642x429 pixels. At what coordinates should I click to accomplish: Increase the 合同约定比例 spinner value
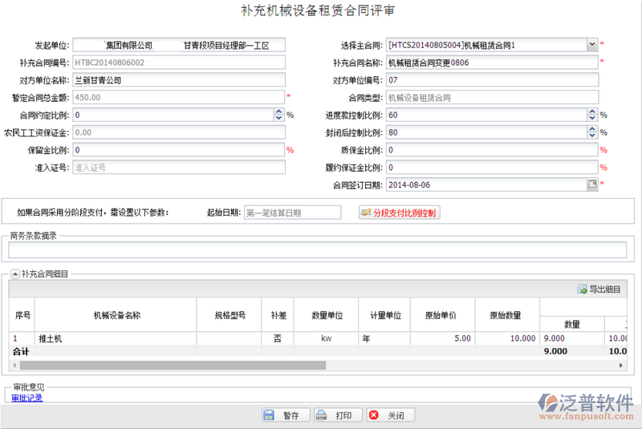[279, 112]
